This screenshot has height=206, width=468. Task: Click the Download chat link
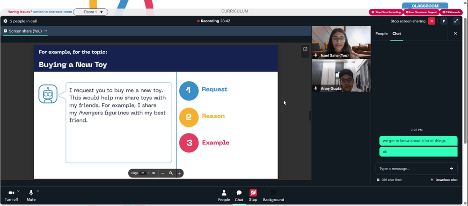coord(444,180)
